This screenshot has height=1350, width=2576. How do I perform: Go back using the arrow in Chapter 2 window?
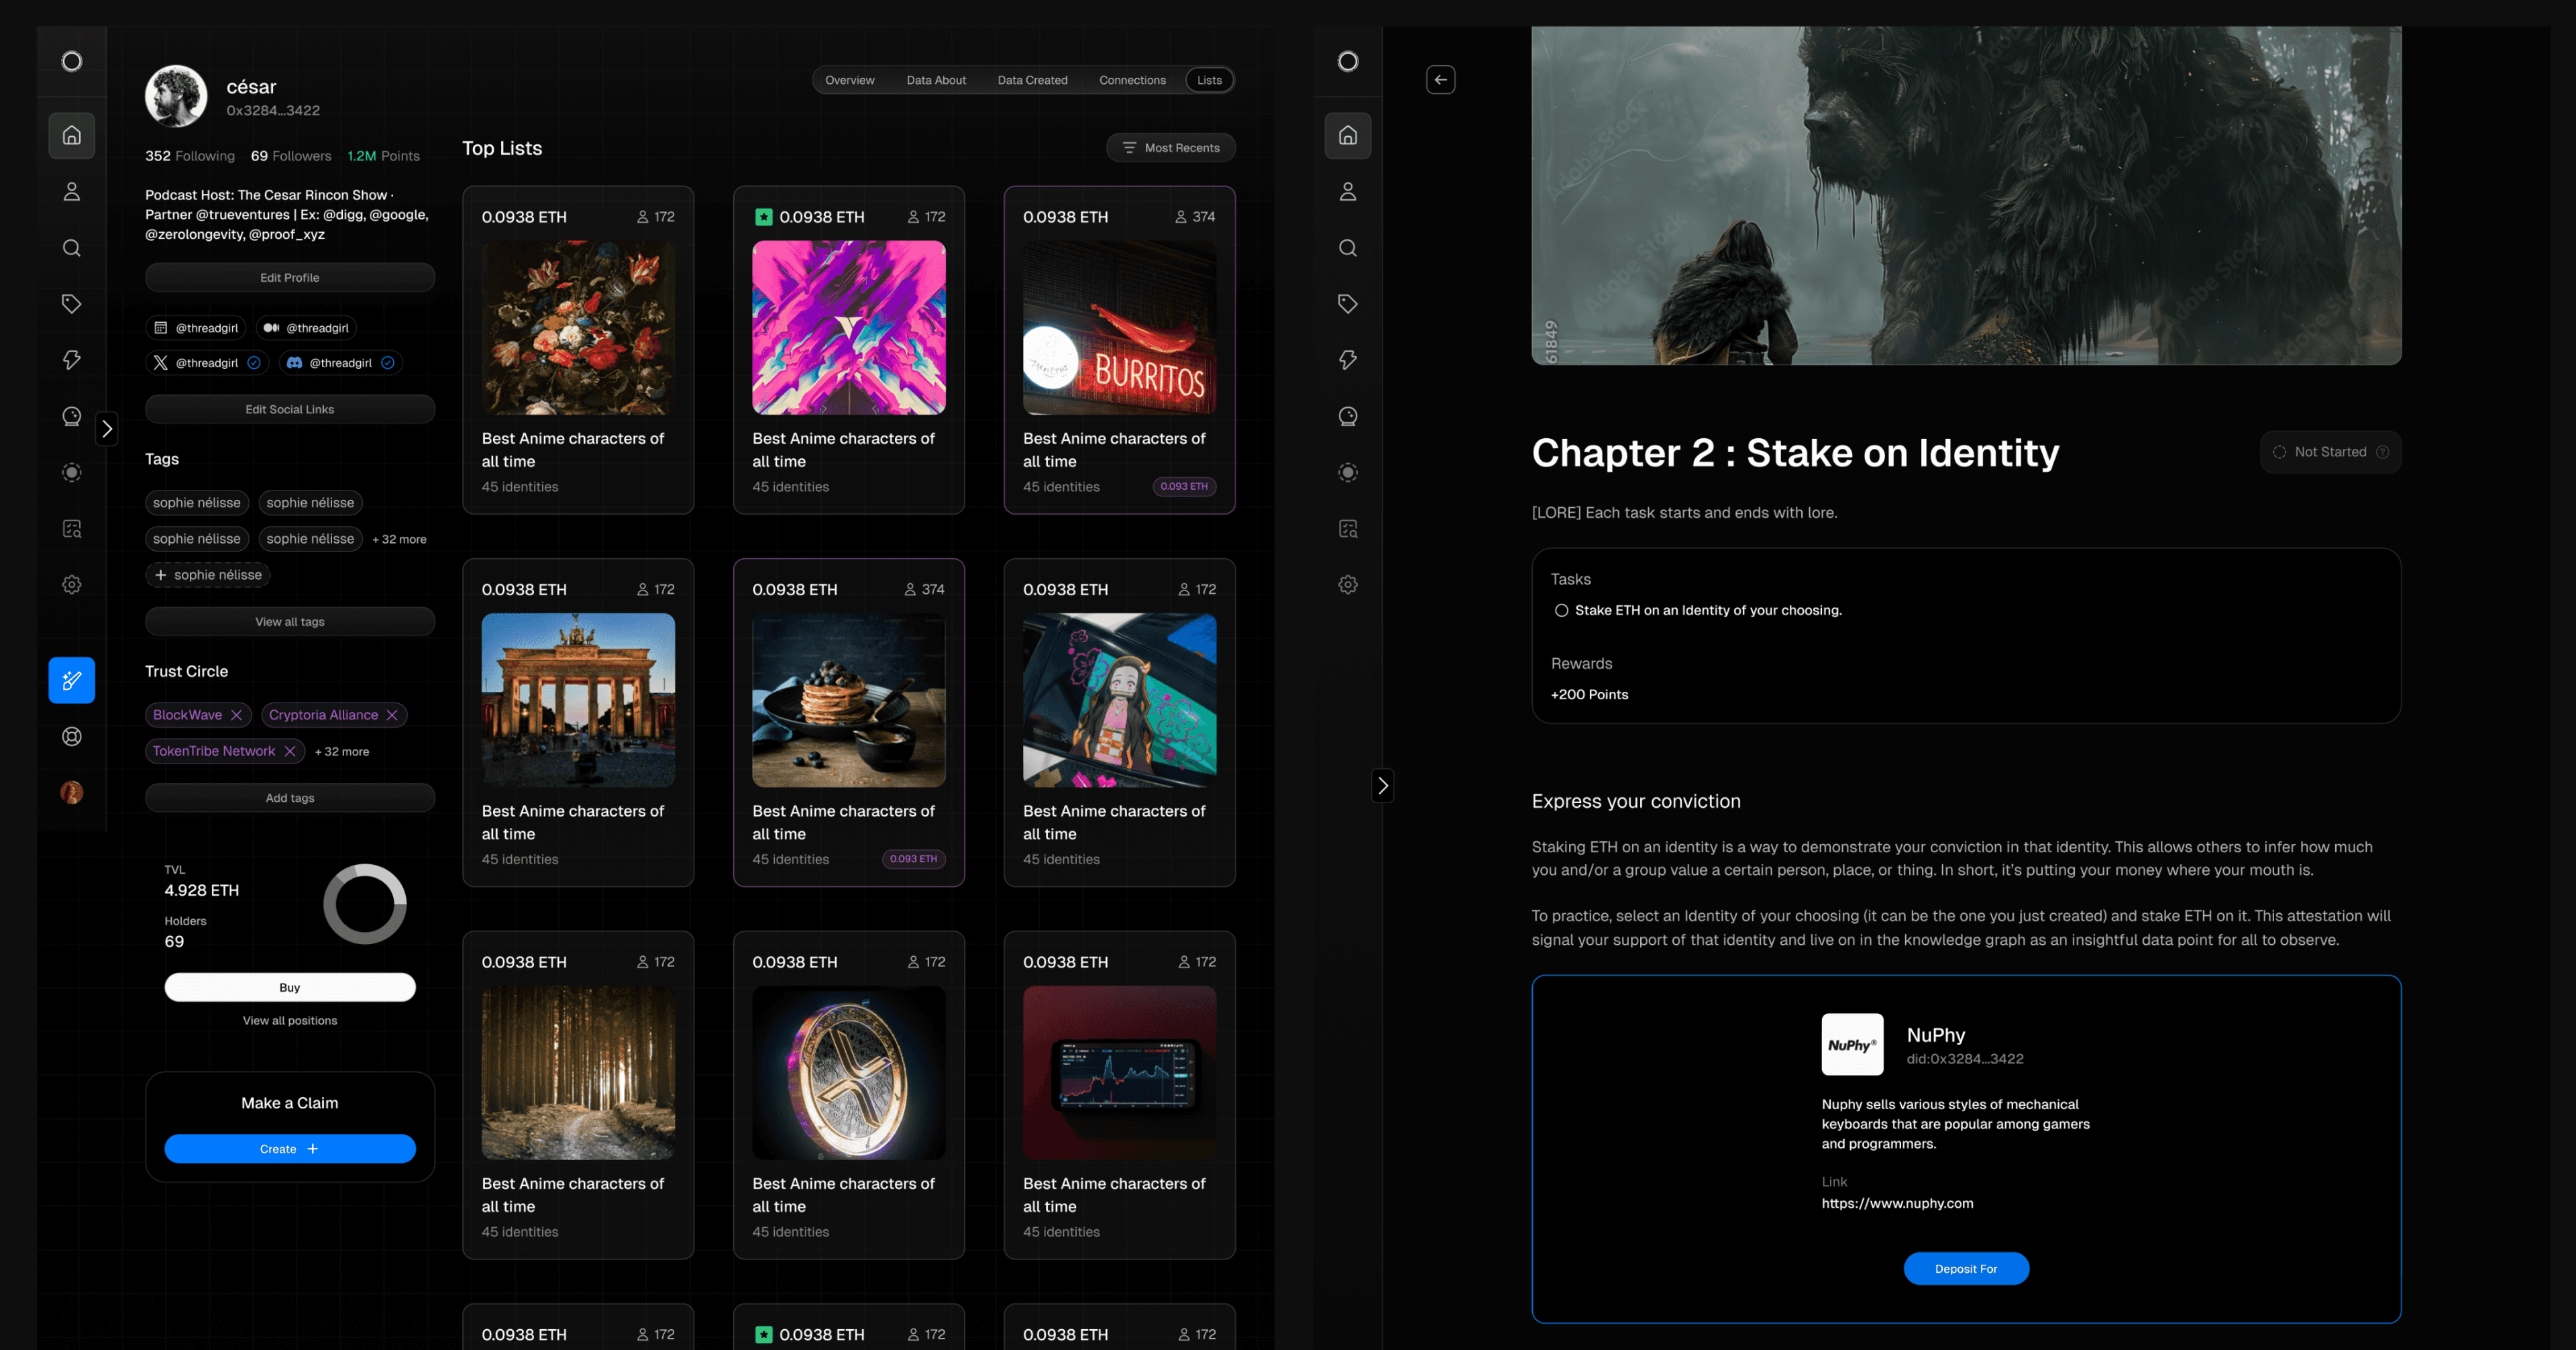(x=1440, y=80)
